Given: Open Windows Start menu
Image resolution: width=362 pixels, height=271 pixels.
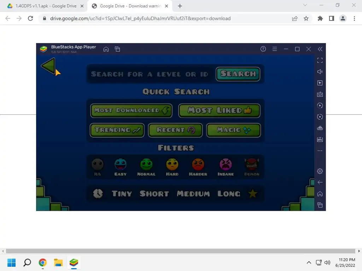Looking at the screenshot, I should pos(12,263).
